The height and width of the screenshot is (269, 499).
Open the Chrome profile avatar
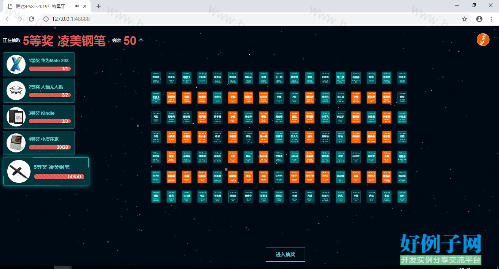pos(479,19)
